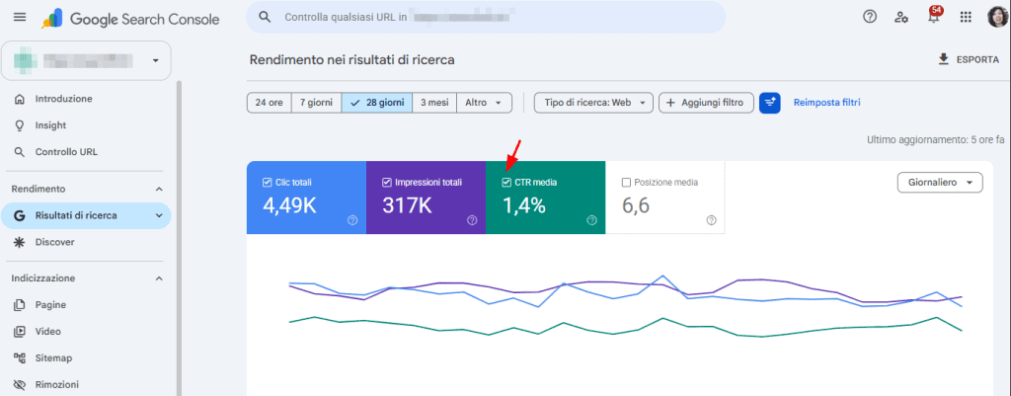
Task: Toggle the Impressioni totali checkbox
Action: point(387,183)
